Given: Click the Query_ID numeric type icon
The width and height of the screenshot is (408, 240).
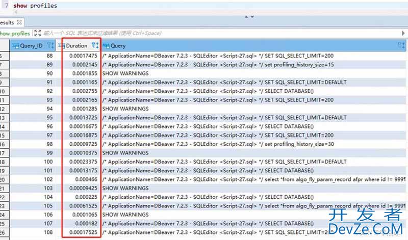Looking at the screenshot, I should coord(16,46).
